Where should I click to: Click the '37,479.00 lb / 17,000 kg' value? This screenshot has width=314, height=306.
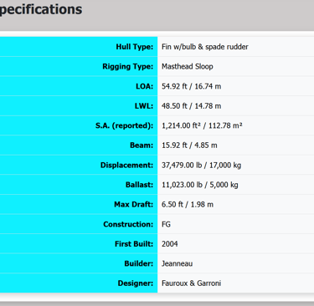tap(201, 166)
